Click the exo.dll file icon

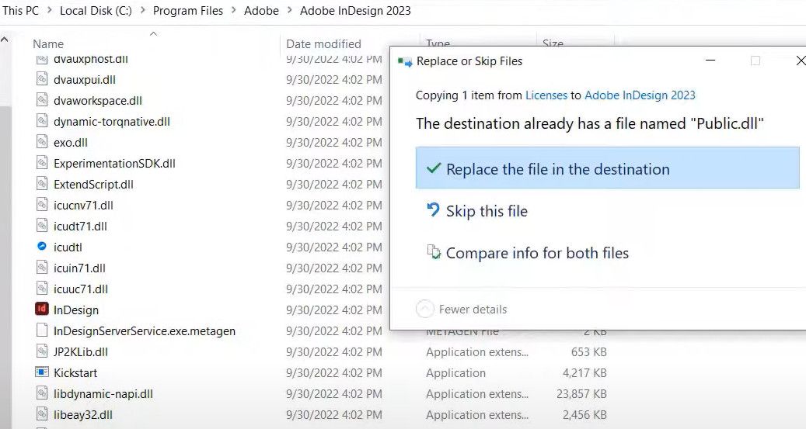(x=42, y=142)
